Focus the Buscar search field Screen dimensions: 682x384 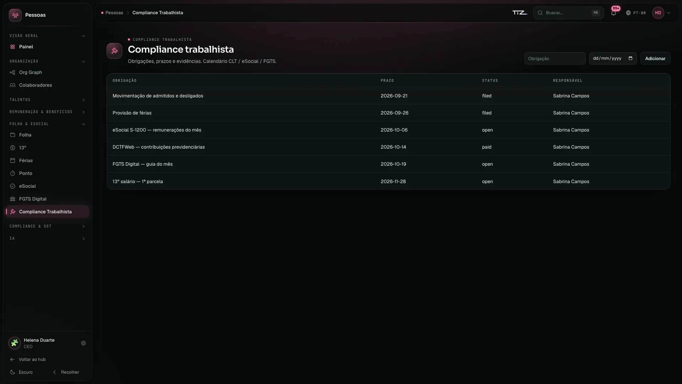pos(568,13)
